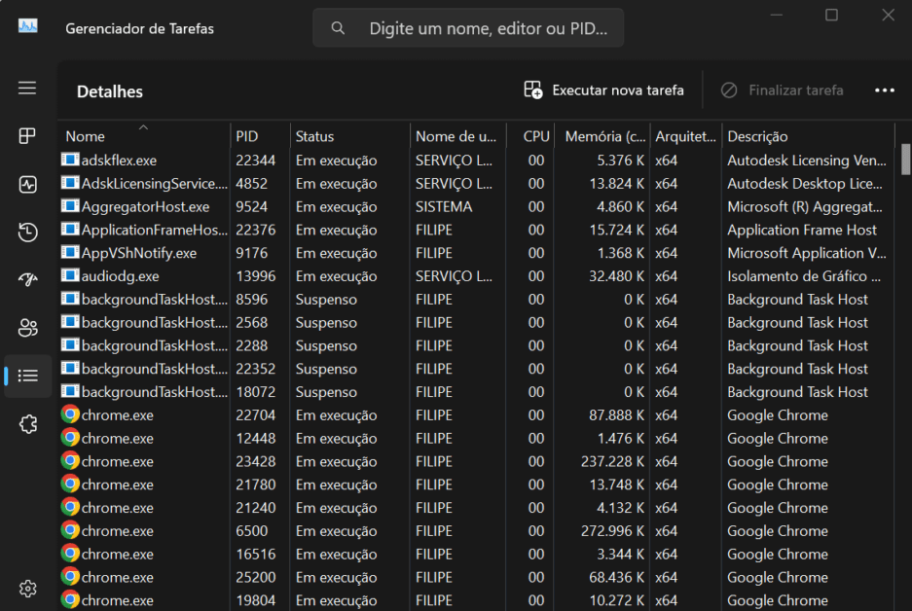912x611 pixels.
Task: Sort by the Status column header
Action: coord(349,136)
